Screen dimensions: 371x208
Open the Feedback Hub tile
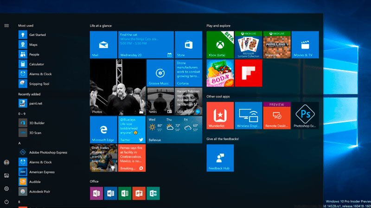tap(220, 158)
